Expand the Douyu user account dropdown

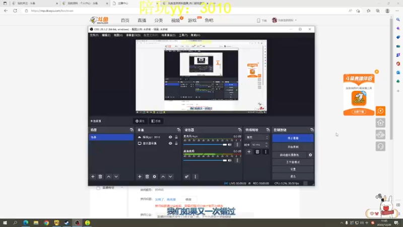[296, 20]
